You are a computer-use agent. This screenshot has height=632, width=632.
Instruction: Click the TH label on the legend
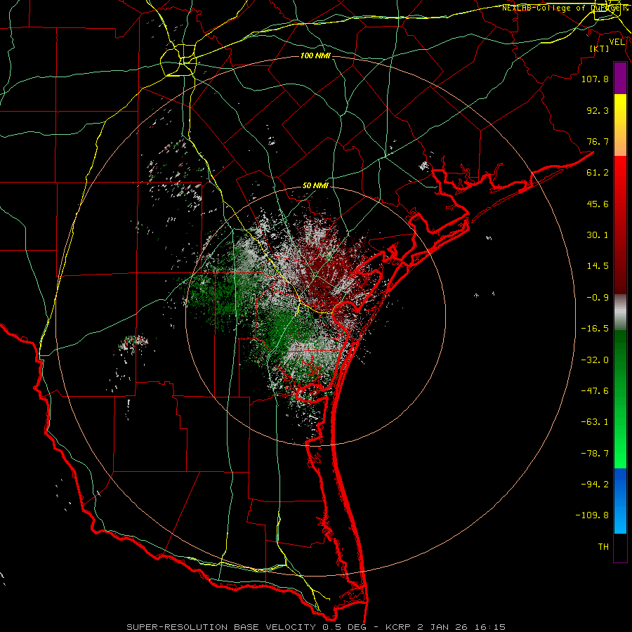coord(603,547)
